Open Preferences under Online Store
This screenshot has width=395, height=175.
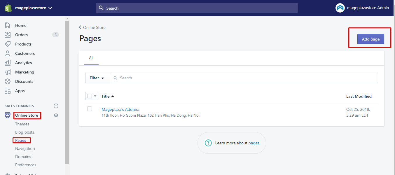tap(26, 165)
